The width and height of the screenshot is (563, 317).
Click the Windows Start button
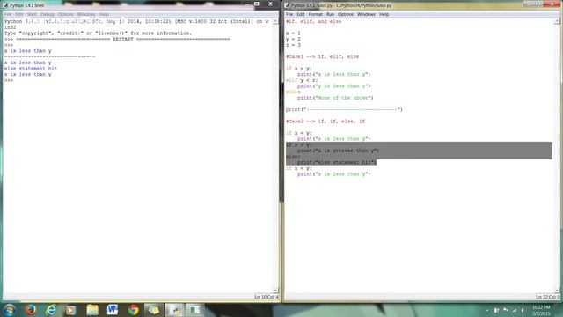(10, 310)
